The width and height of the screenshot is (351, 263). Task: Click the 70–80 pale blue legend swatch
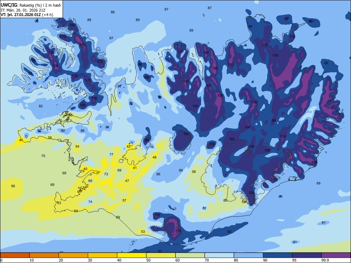(219, 255)
